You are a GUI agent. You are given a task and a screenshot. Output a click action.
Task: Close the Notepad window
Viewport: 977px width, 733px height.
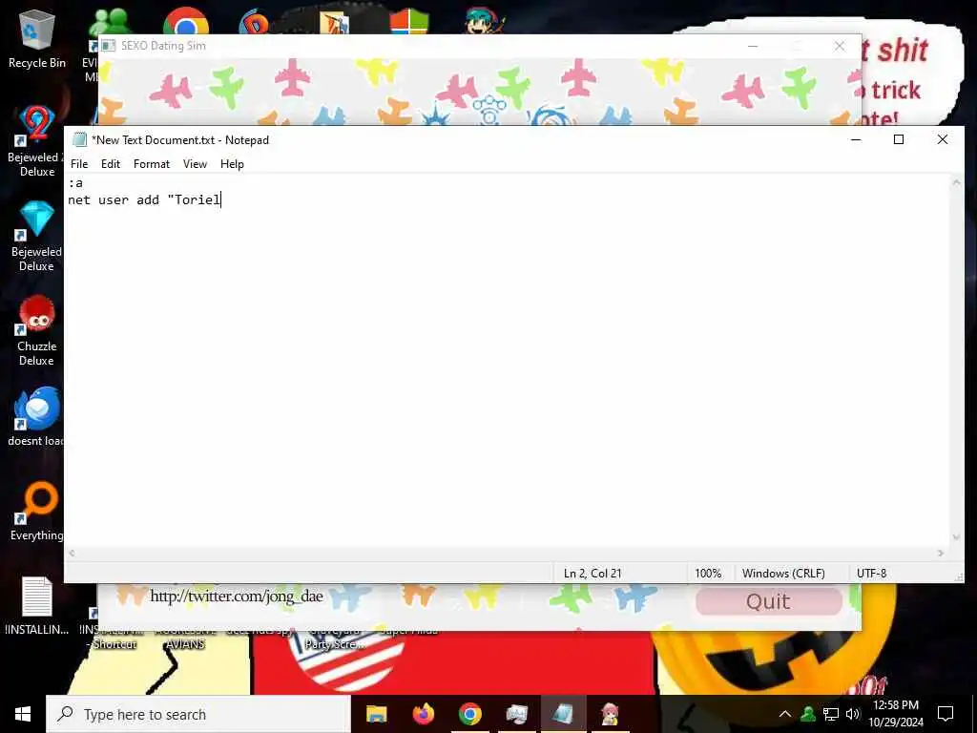coord(942,139)
